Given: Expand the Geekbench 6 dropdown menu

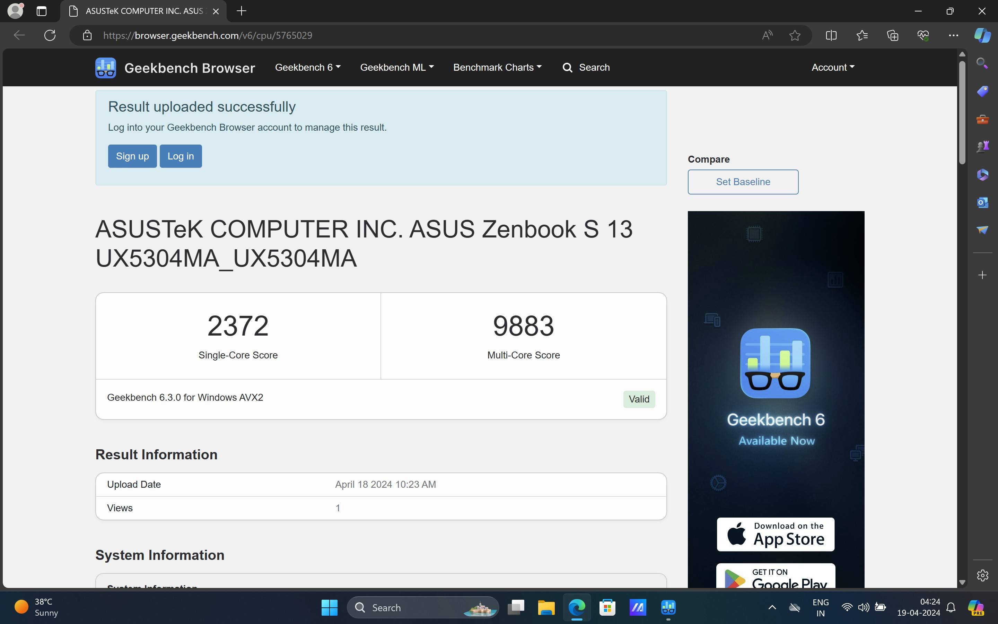Looking at the screenshot, I should (x=308, y=67).
